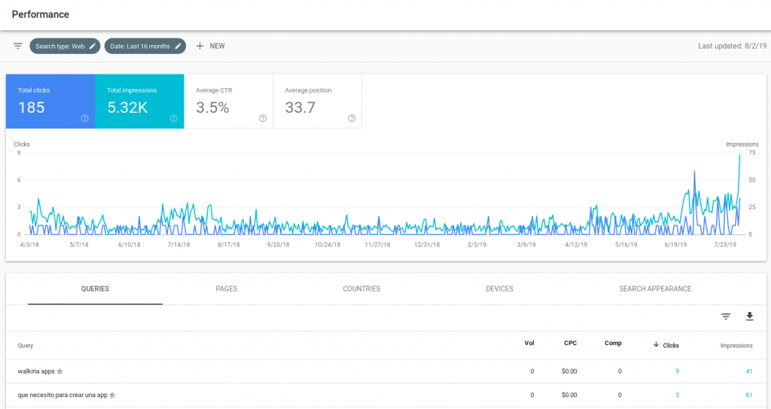Click the pencil icon on Date chip
This screenshot has height=409, width=771.
178,46
